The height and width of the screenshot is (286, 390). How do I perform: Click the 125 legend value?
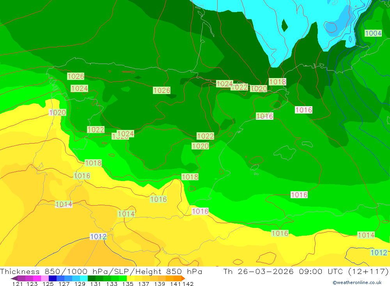click(48, 284)
